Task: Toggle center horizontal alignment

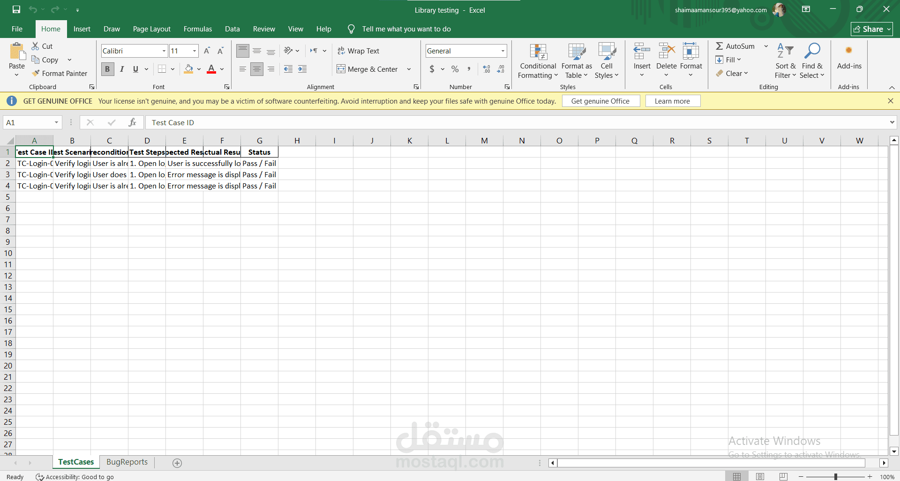Action: [257, 69]
